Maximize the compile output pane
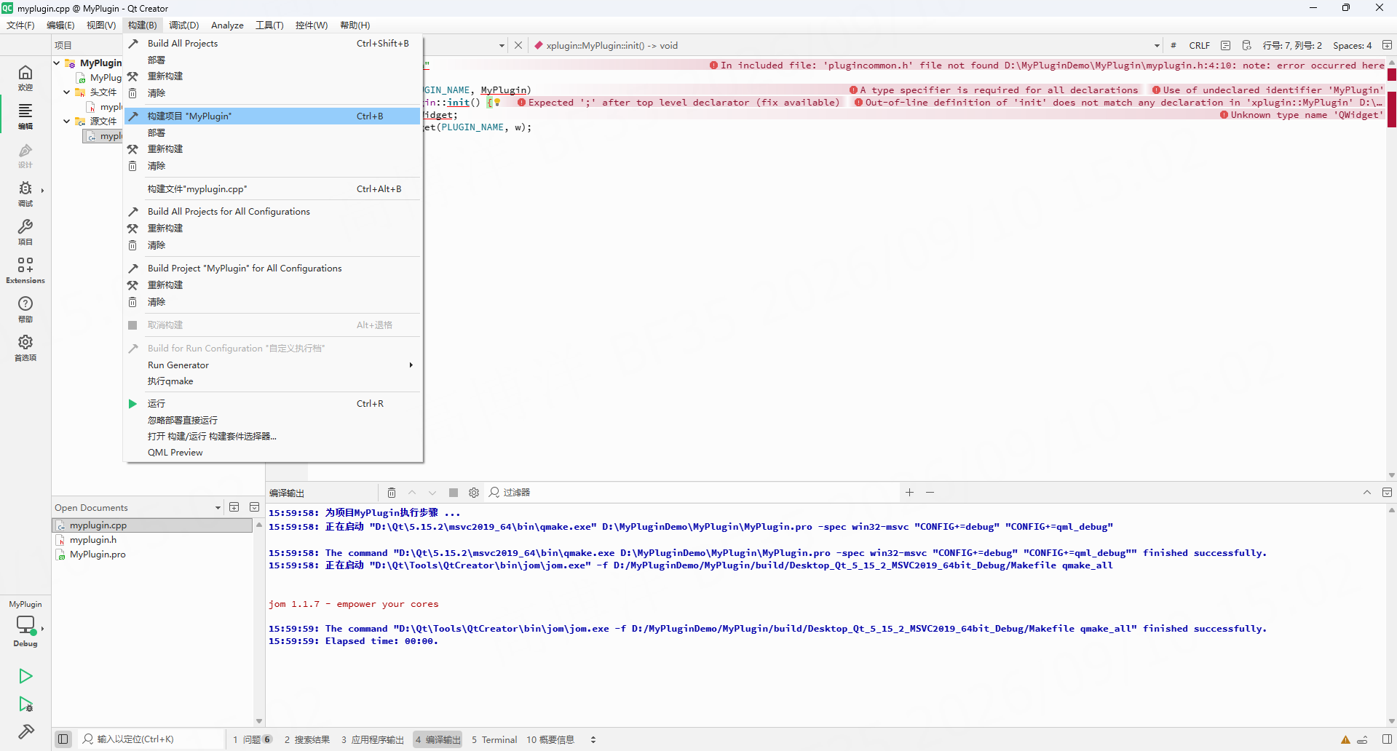 [1367, 493]
